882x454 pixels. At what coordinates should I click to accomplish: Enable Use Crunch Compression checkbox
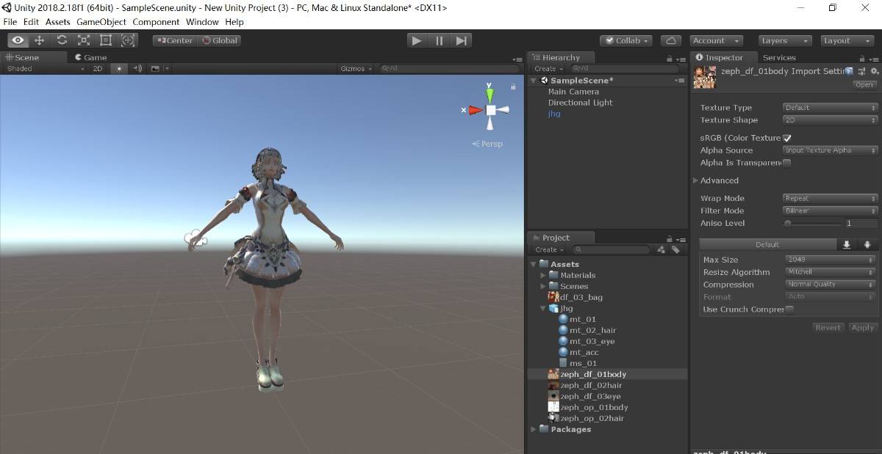789,310
